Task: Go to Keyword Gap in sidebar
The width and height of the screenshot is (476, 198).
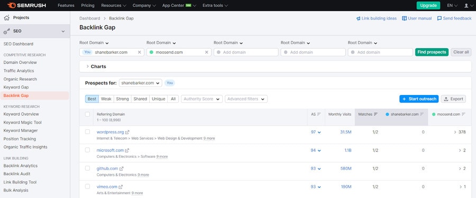Action: (16, 87)
